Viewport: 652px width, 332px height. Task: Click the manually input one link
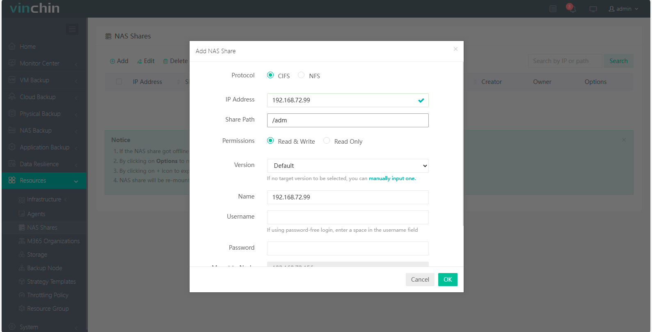[x=392, y=178]
